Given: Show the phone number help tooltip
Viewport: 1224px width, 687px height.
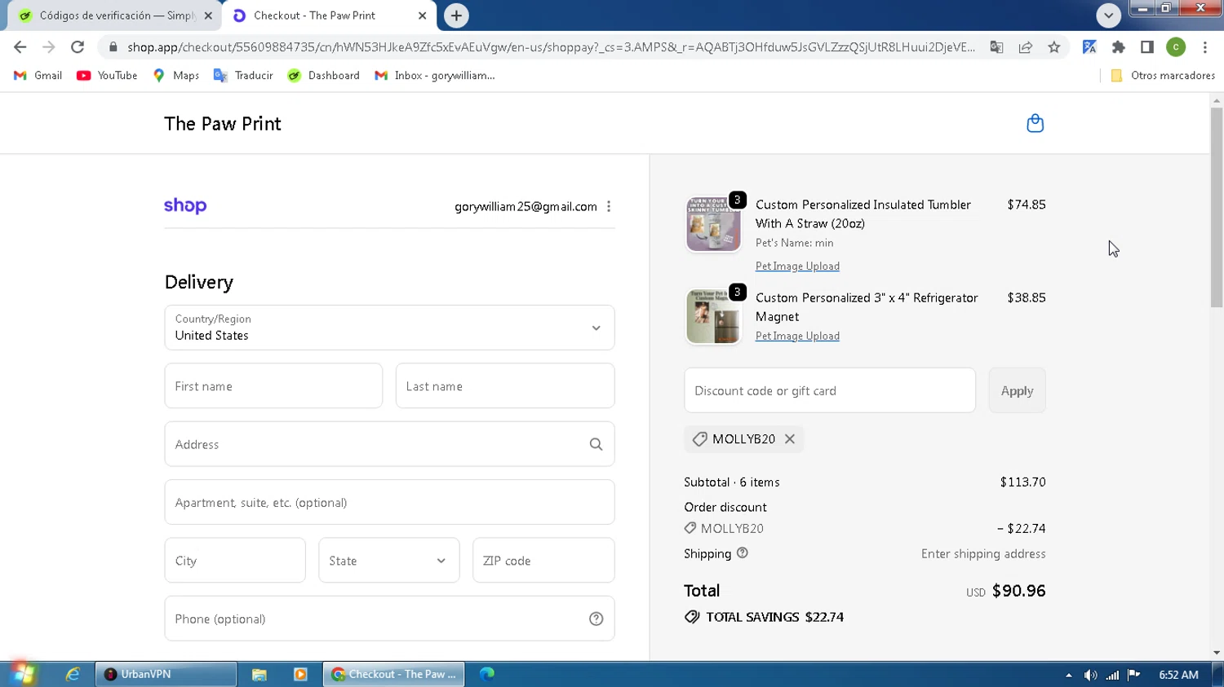Looking at the screenshot, I should pyautogui.click(x=596, y=619).
